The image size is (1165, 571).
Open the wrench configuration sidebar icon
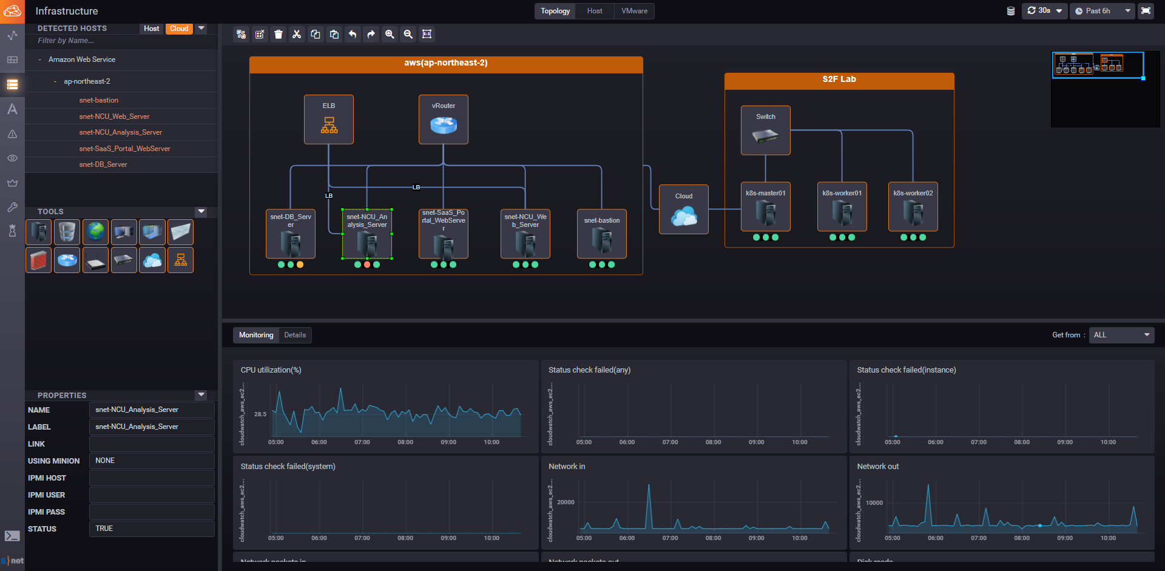point(12,207)
